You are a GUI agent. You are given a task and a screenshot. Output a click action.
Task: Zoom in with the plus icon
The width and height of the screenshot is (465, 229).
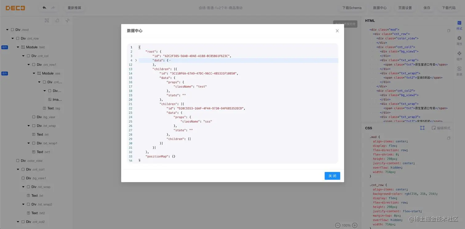pyautogui.click(x=355, y=225)
